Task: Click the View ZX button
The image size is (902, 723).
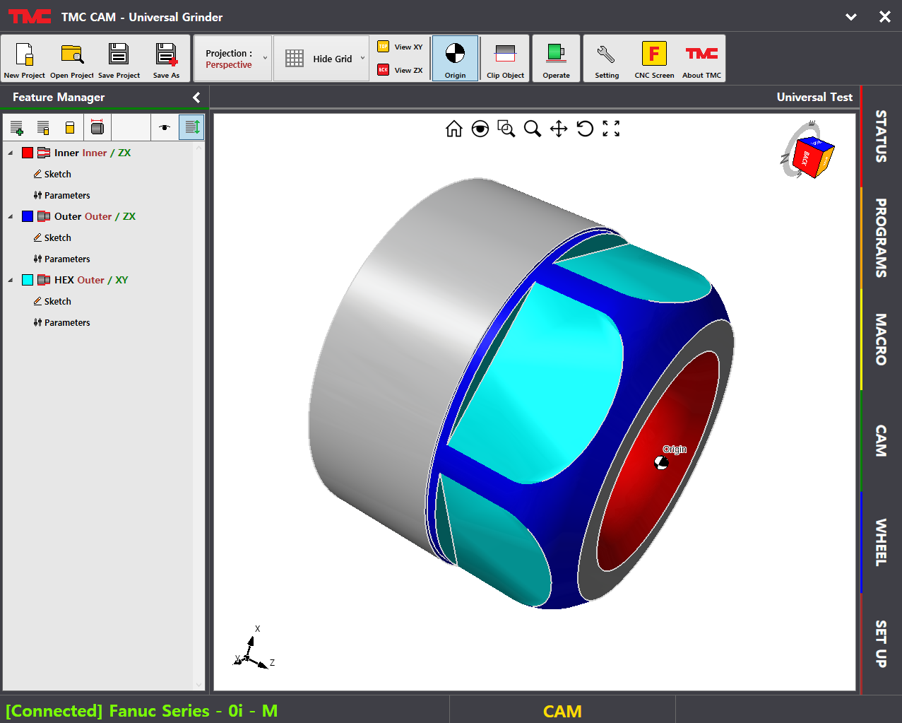Action: [x=400, y=70]
